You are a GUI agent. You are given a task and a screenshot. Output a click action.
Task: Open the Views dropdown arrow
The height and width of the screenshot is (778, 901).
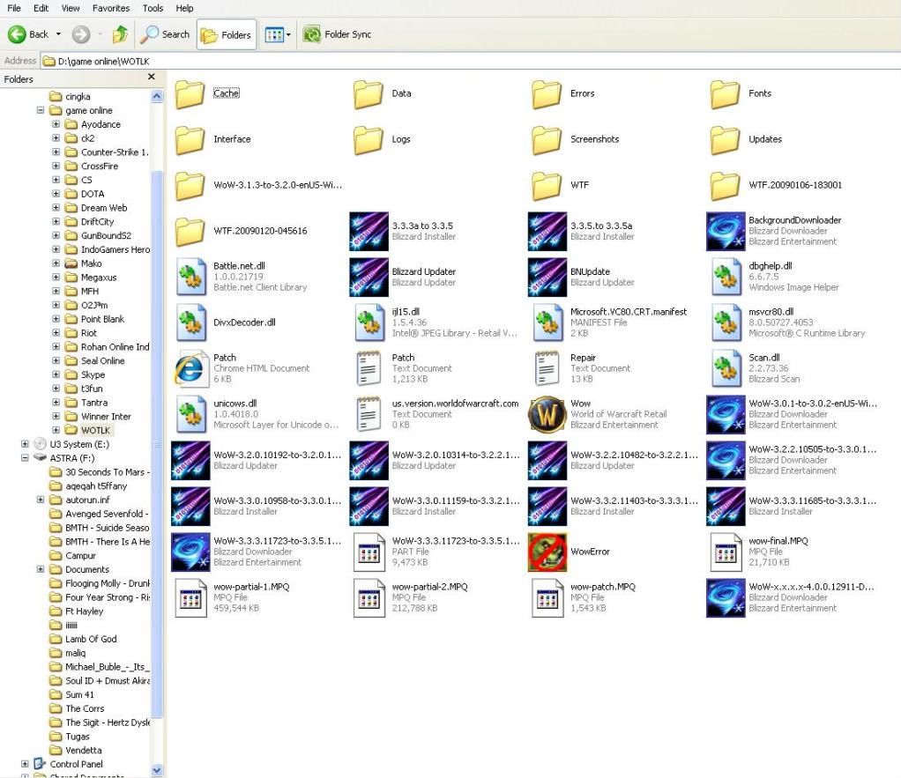[x=288, y=34]
